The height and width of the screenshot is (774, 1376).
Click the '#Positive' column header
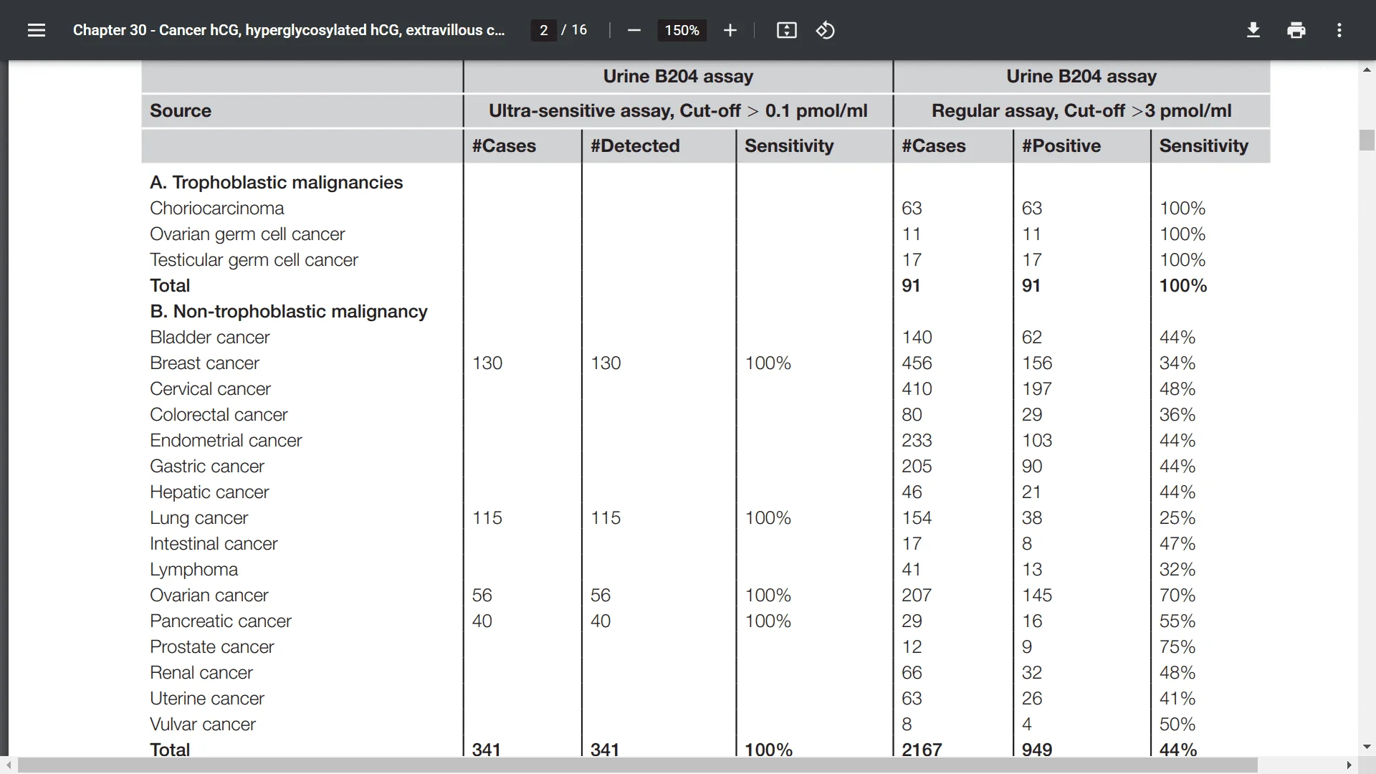pyautogui.click(x=1061, y=145)
